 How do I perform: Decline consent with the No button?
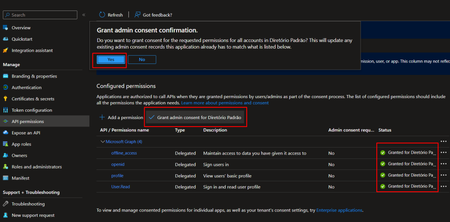coord(142,60)
